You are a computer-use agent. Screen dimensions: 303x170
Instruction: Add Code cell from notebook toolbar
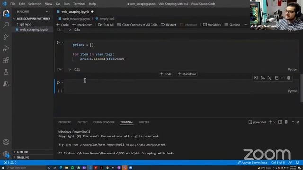(x=62, y=25)
